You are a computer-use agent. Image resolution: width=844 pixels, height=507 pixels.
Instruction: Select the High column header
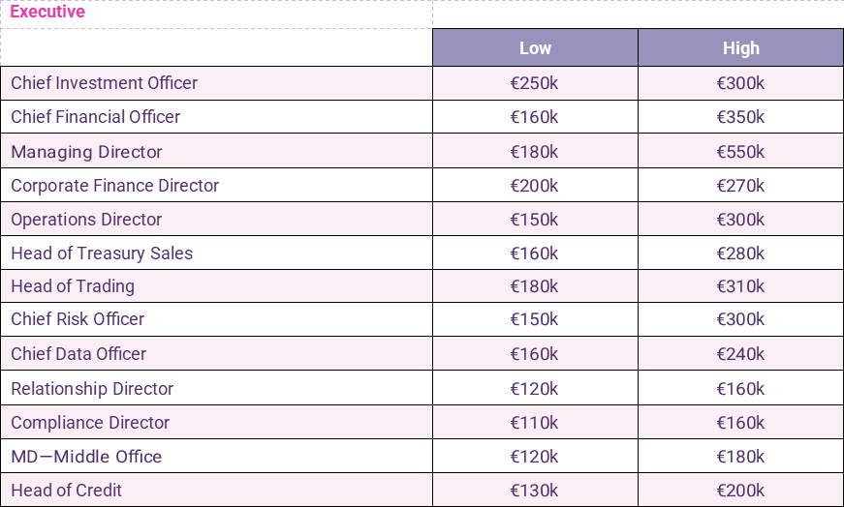740,48
